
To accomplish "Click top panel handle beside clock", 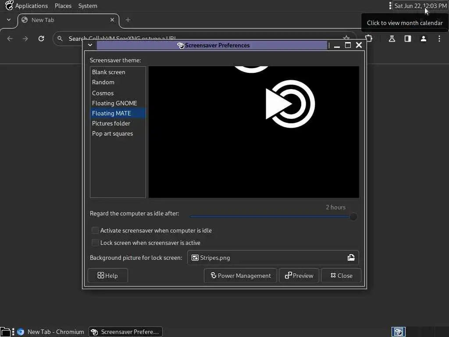I will click(x=390, y=6).
